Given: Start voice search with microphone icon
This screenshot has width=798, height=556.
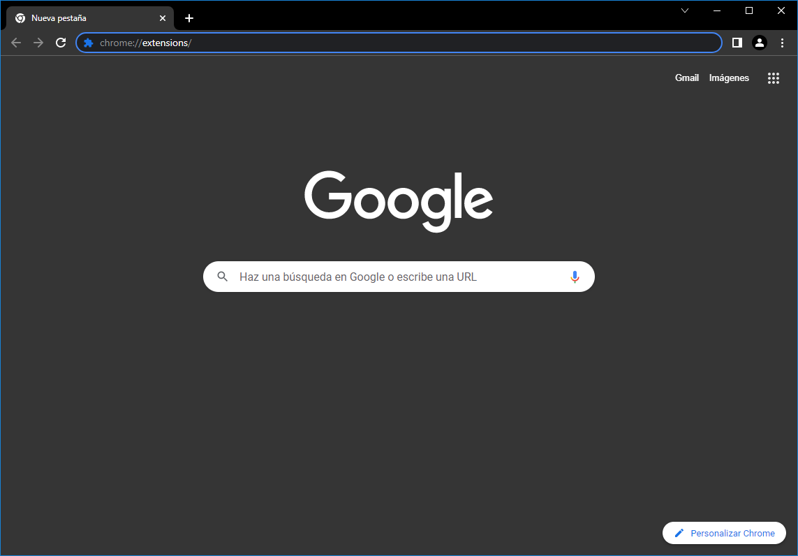Looking at the screenshot, I should (575, 277).
